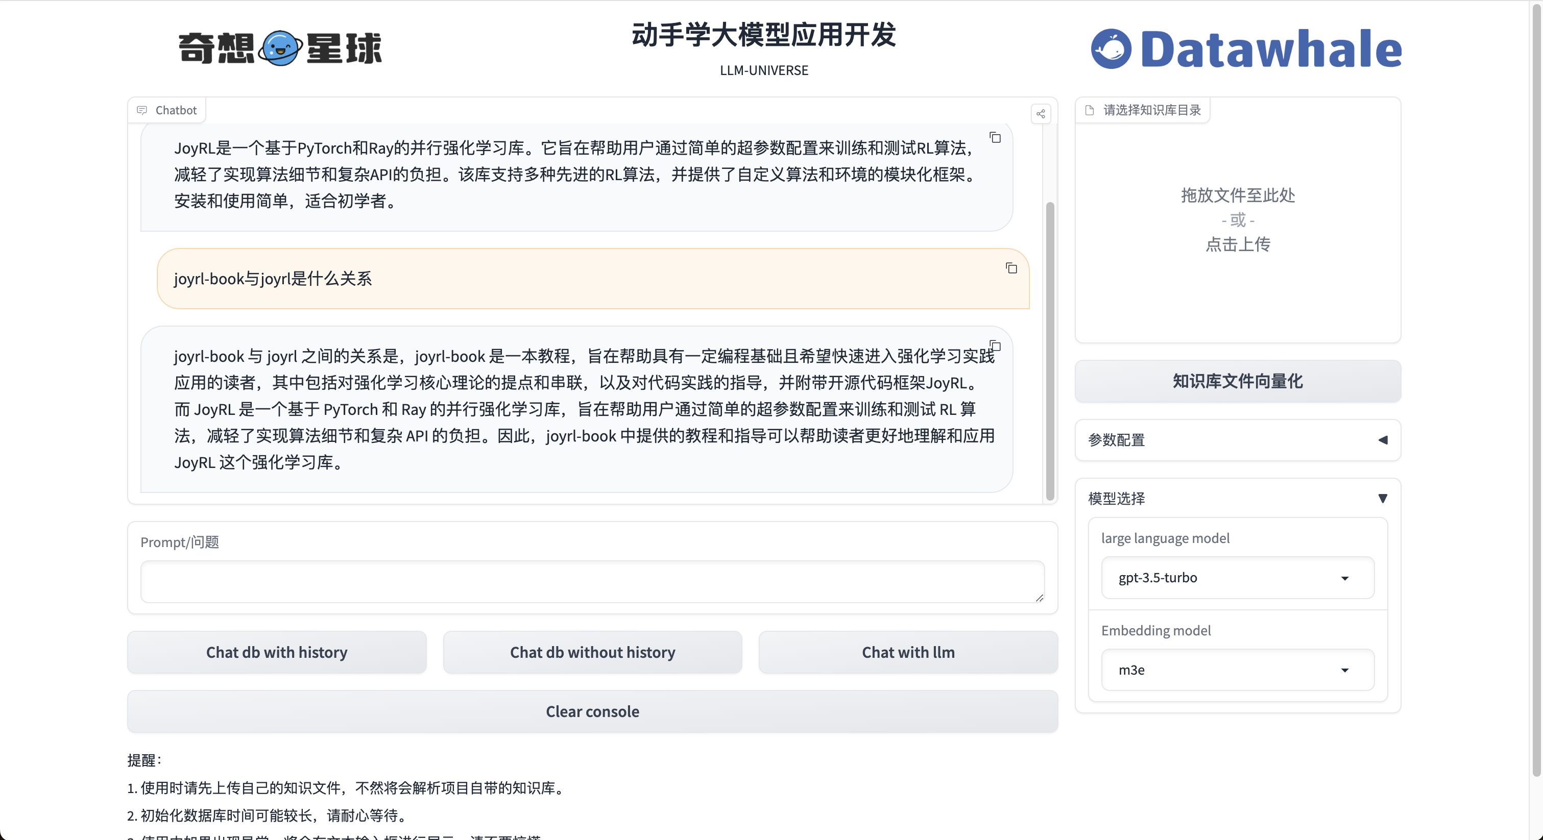Click the chatbot conversation scrollbar
Image resolution: width=1543 pixels, height=840 pixels.
point(1049,351)
